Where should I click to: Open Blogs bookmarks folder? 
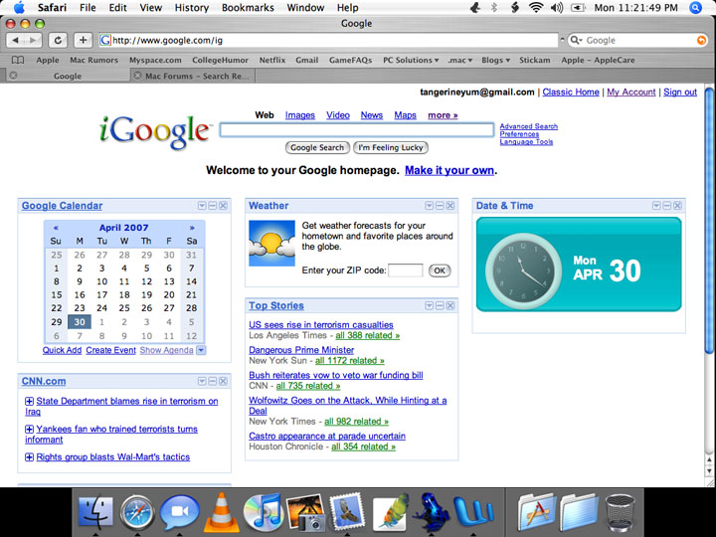(x=495, y=60)
